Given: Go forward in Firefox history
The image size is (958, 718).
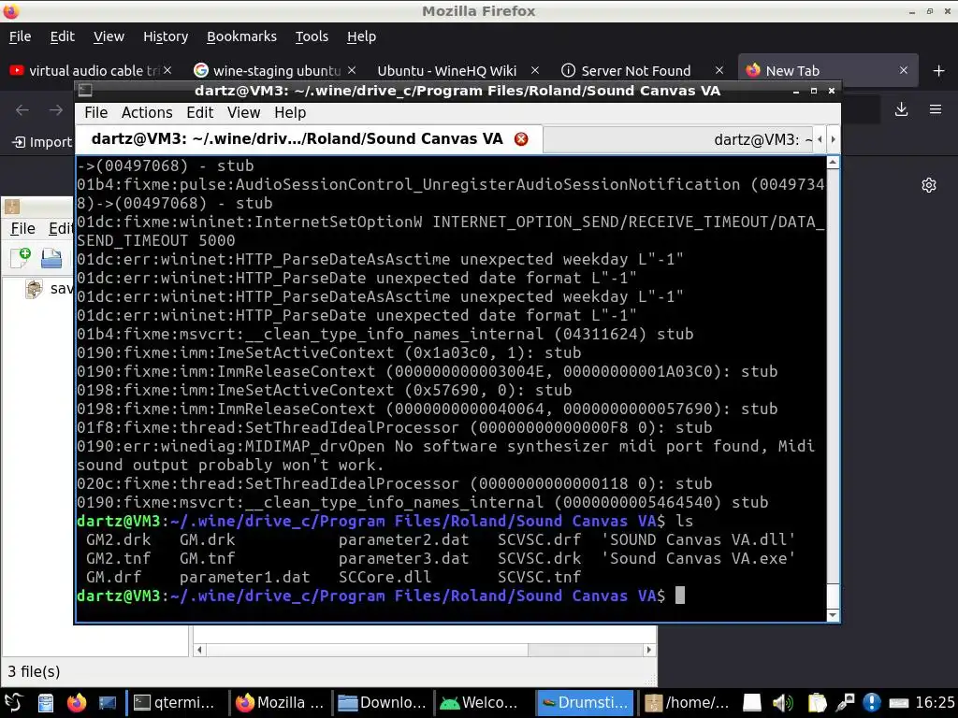Looking at the screenshot, I should pos(56,110).
